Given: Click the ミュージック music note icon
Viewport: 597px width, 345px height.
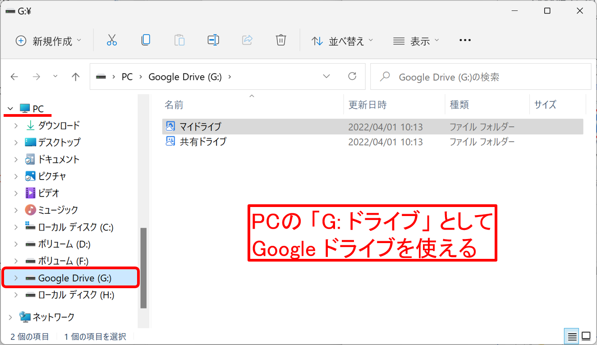Looking at the screenshot, I should pos(30,210).
